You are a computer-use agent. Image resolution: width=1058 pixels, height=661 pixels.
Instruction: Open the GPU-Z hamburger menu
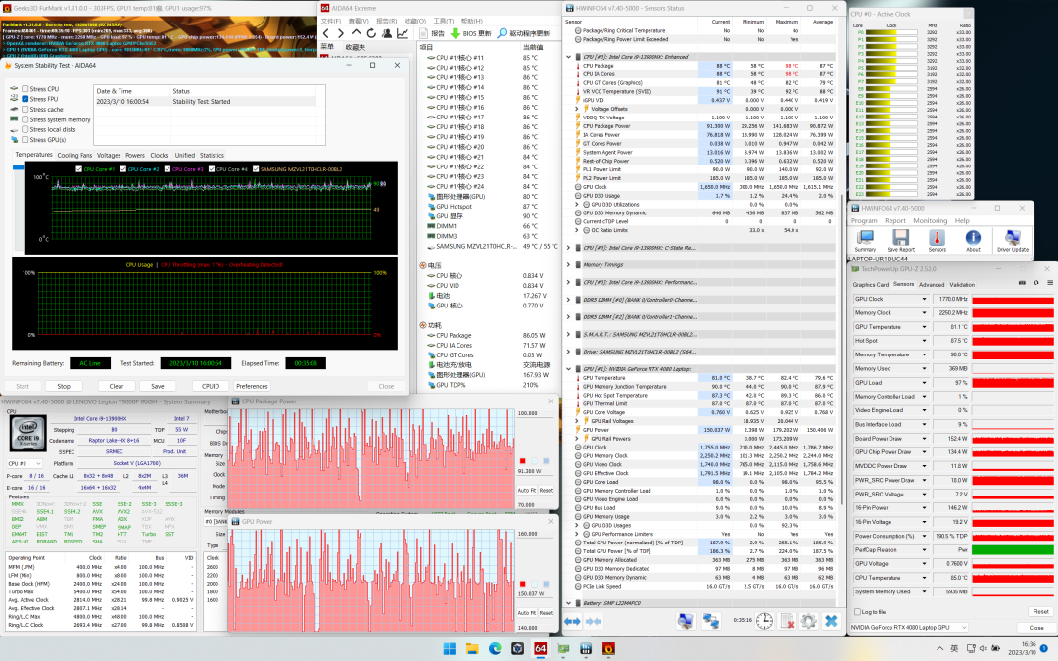click(x=1049, y=283)
